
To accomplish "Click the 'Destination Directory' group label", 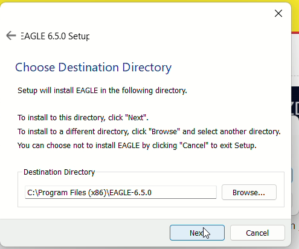I will [x=59, y=172].
